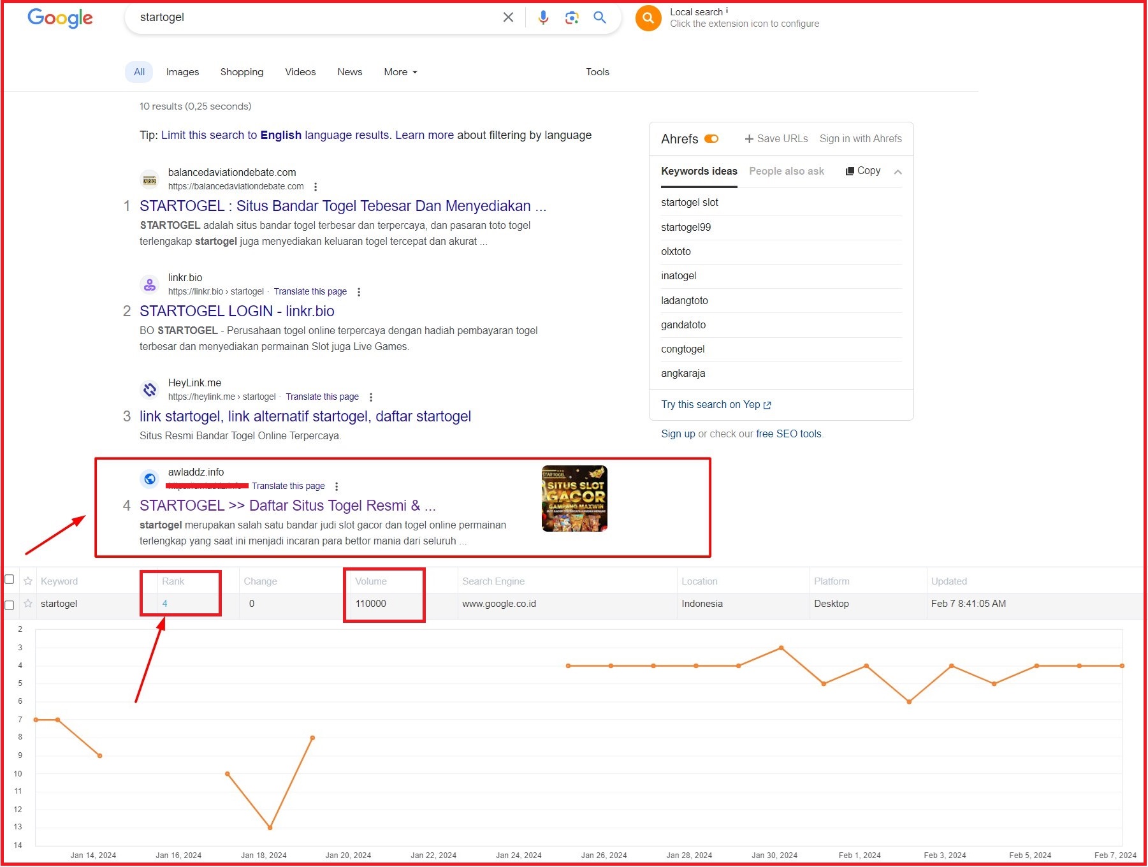Copy keyword ideas in Ahrefs panel
Screen dimensions: 1148x867
click(x=863, y=171)
